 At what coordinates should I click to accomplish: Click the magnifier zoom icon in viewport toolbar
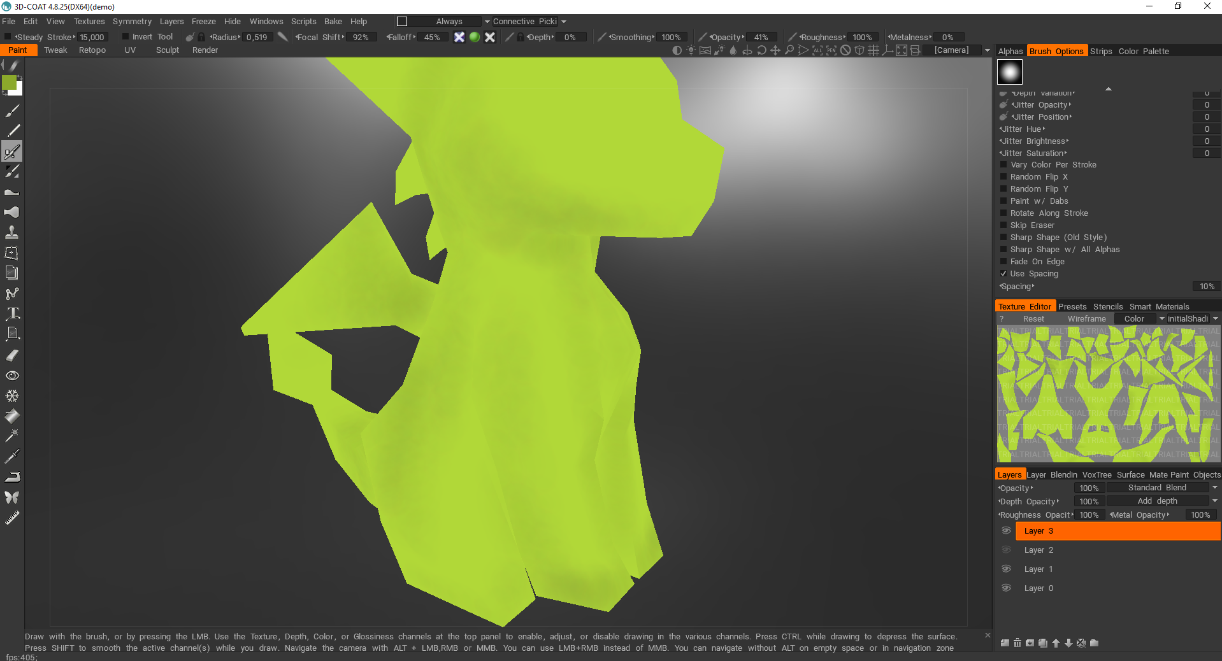[x=789, y=50]
